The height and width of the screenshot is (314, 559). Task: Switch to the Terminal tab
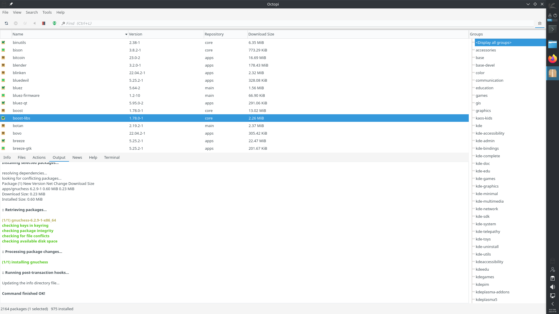click(x=112, y=157)
